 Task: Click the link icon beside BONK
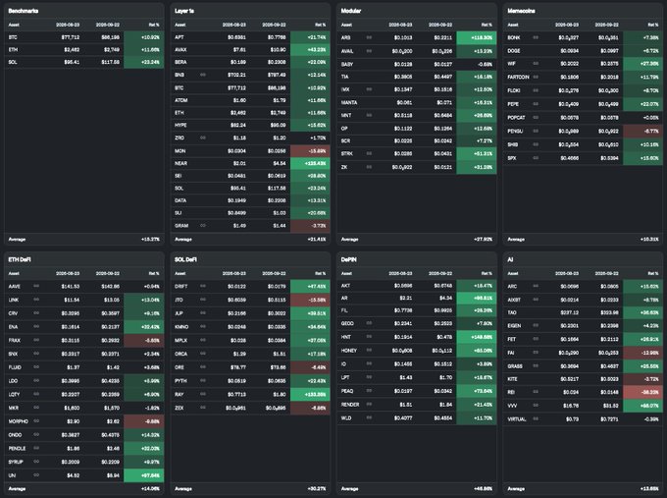[536, 37]
